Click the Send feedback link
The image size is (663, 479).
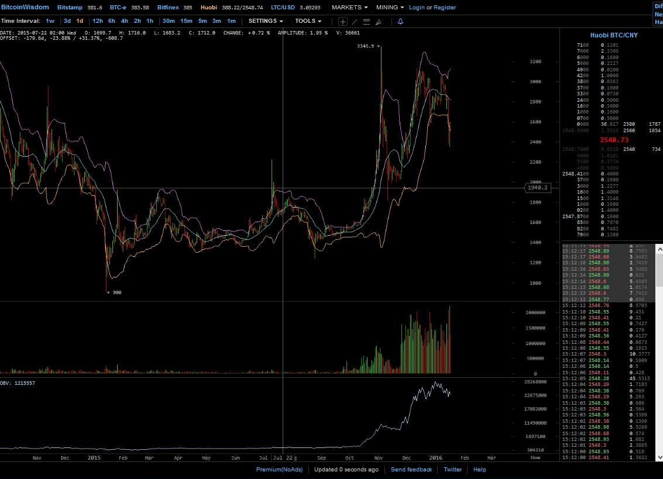click(411, 470)
